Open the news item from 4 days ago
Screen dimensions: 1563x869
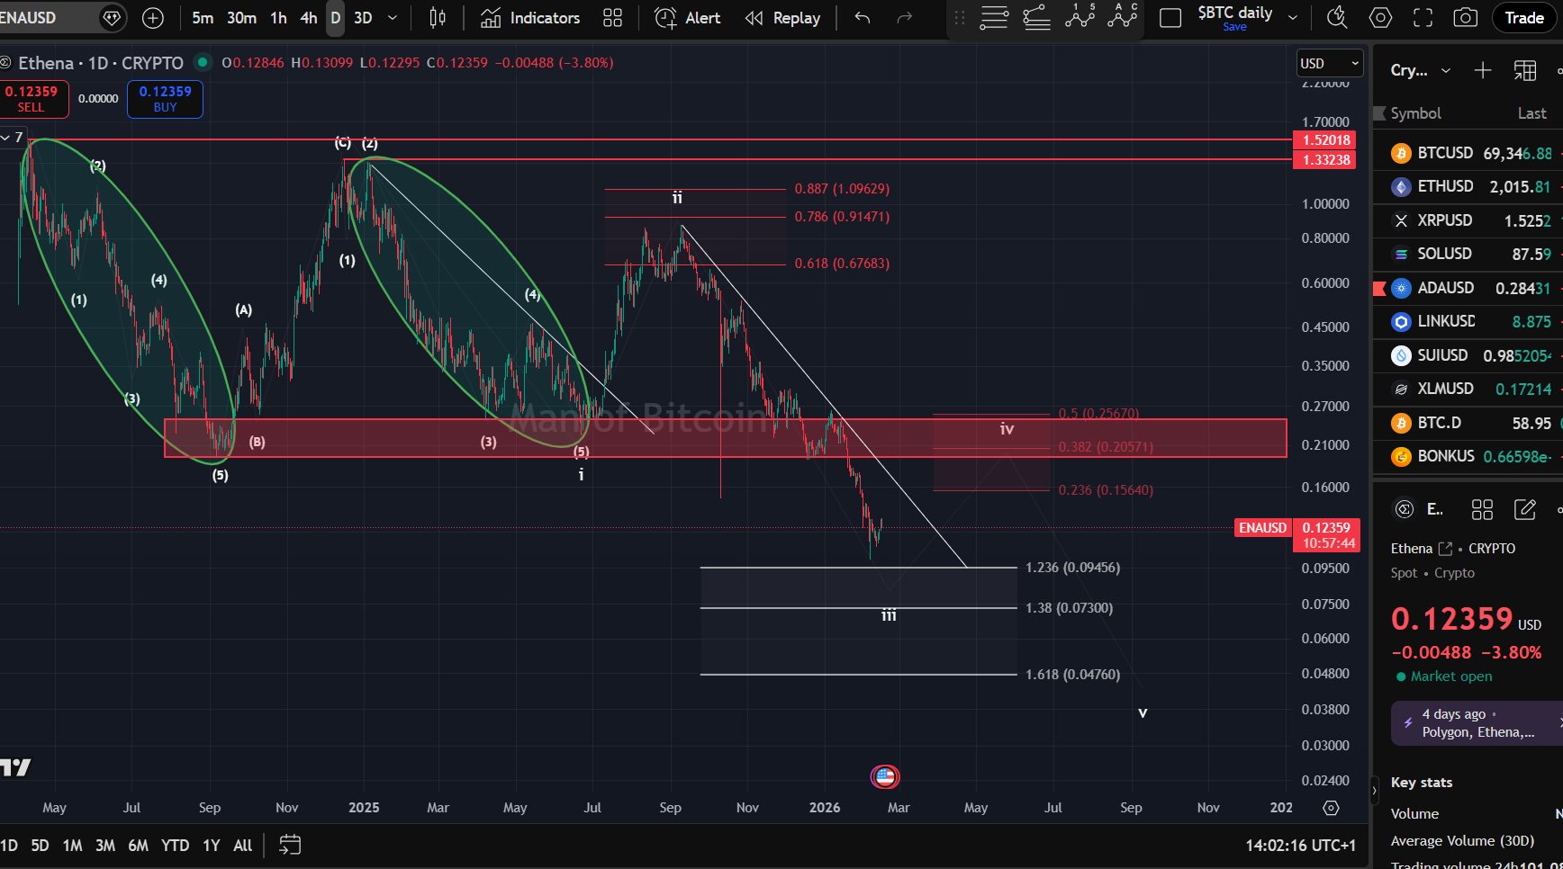[x=1477, y=723]
